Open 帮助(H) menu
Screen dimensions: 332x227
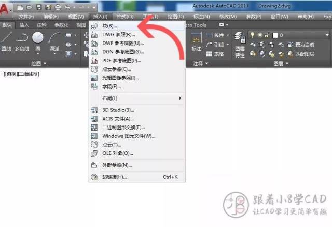306,17
